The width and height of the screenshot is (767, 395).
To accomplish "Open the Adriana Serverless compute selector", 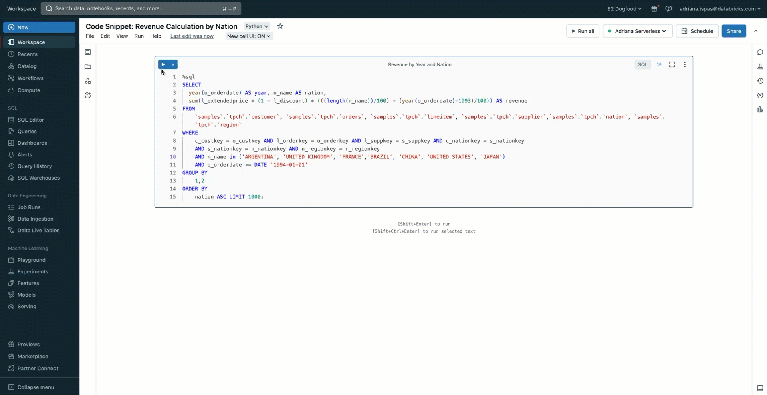I will coord(637,31).
